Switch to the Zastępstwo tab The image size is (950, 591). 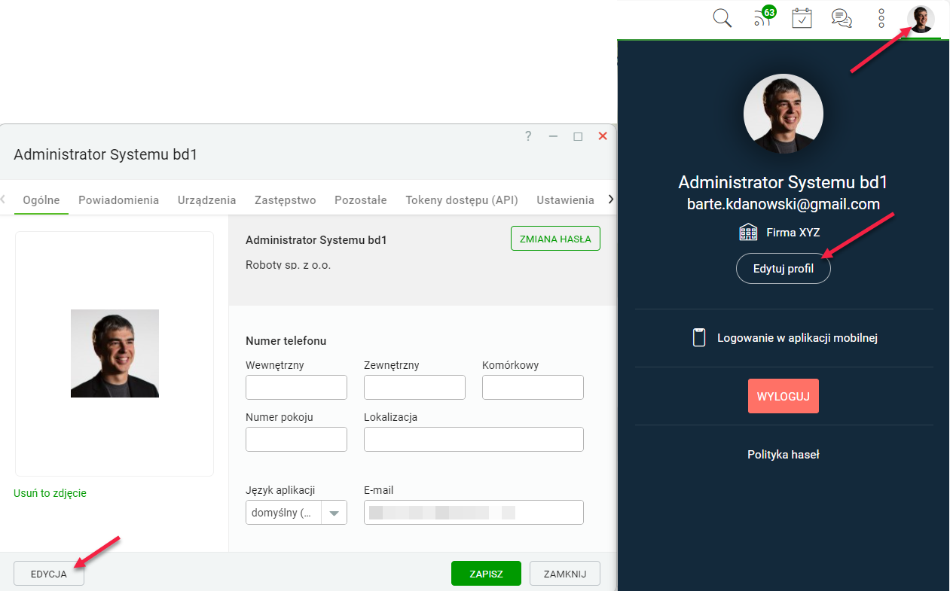pyautogui.click(x=286, y=200)
